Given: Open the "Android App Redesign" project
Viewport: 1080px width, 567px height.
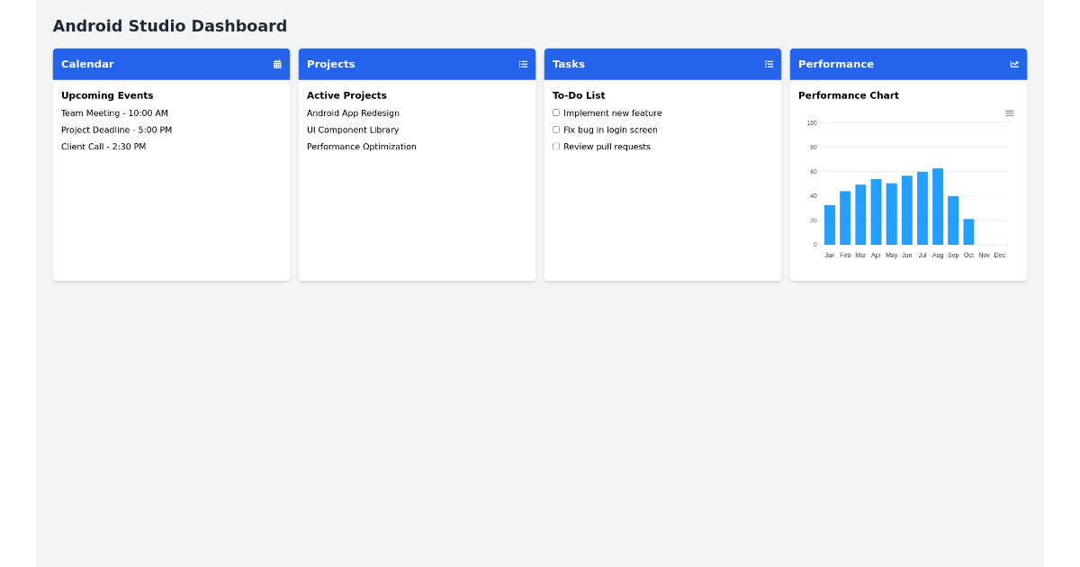Looking at the screenshot, I should coord(353,112).
